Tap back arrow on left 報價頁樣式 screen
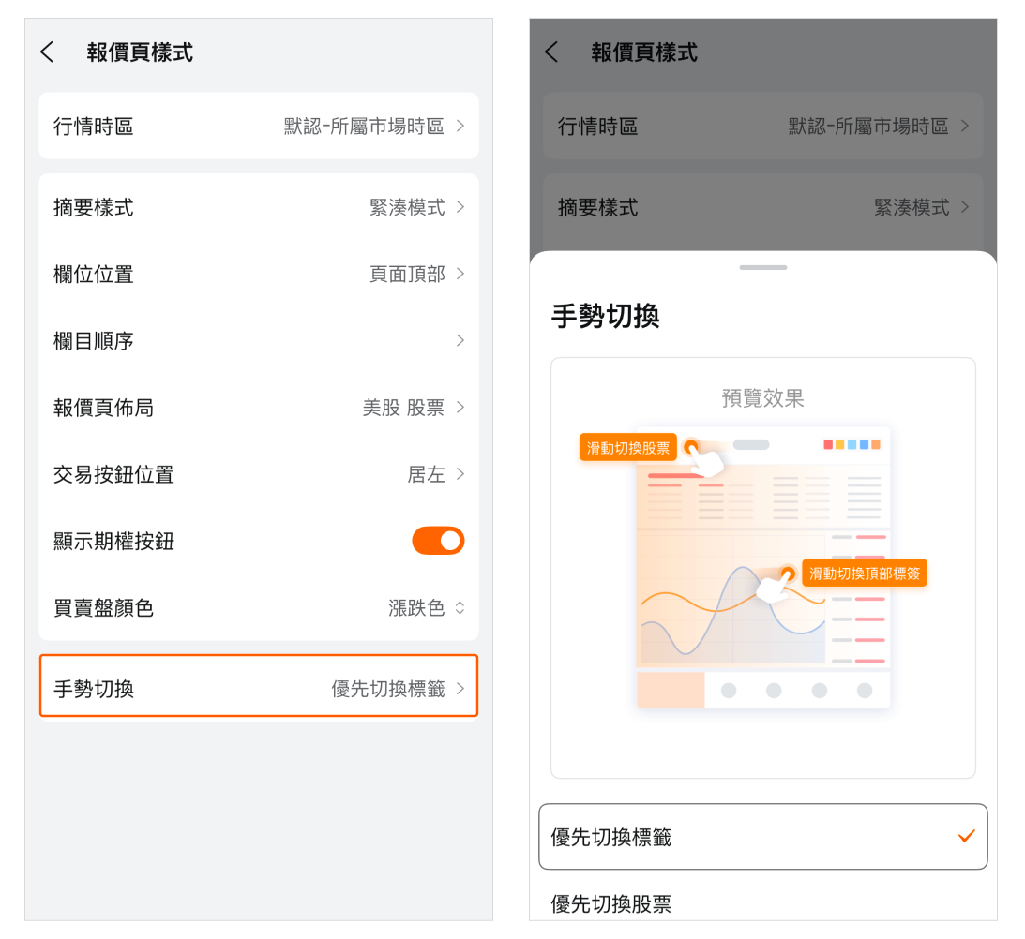 click(48, 52)
